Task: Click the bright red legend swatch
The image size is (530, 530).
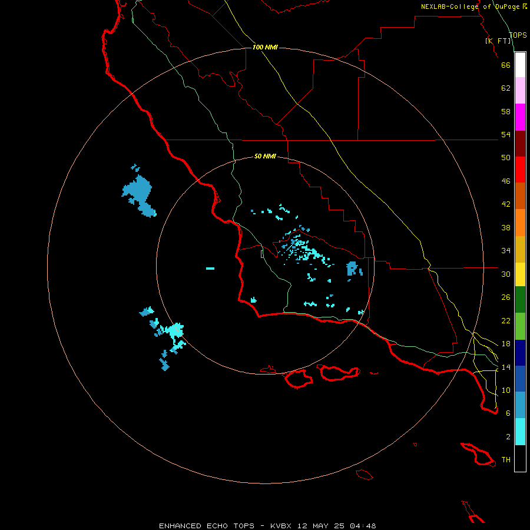Action: pos(520,170)
